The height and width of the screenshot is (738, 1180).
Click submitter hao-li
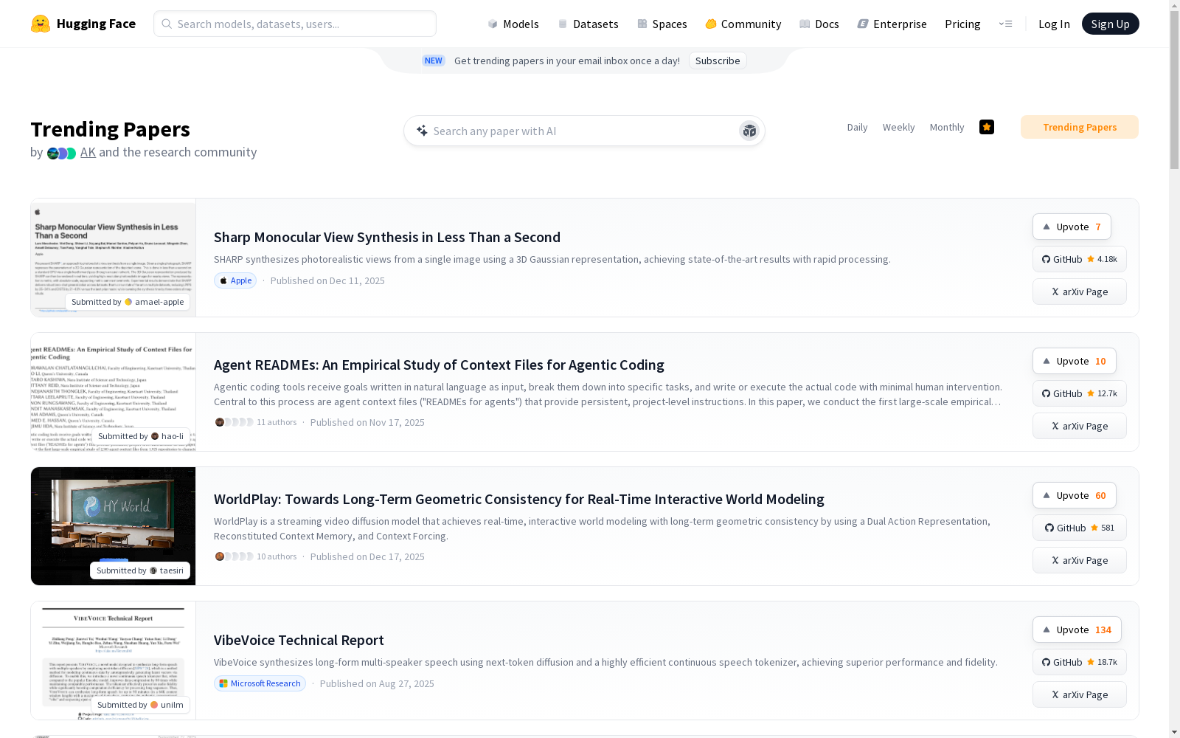[141, 436]
